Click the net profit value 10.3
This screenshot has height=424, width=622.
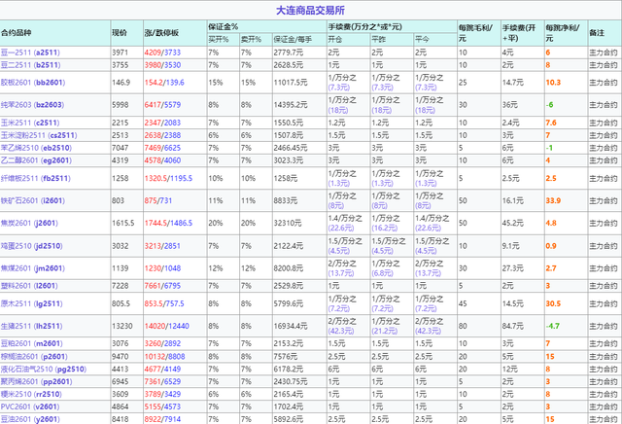(x=553, y=83)
